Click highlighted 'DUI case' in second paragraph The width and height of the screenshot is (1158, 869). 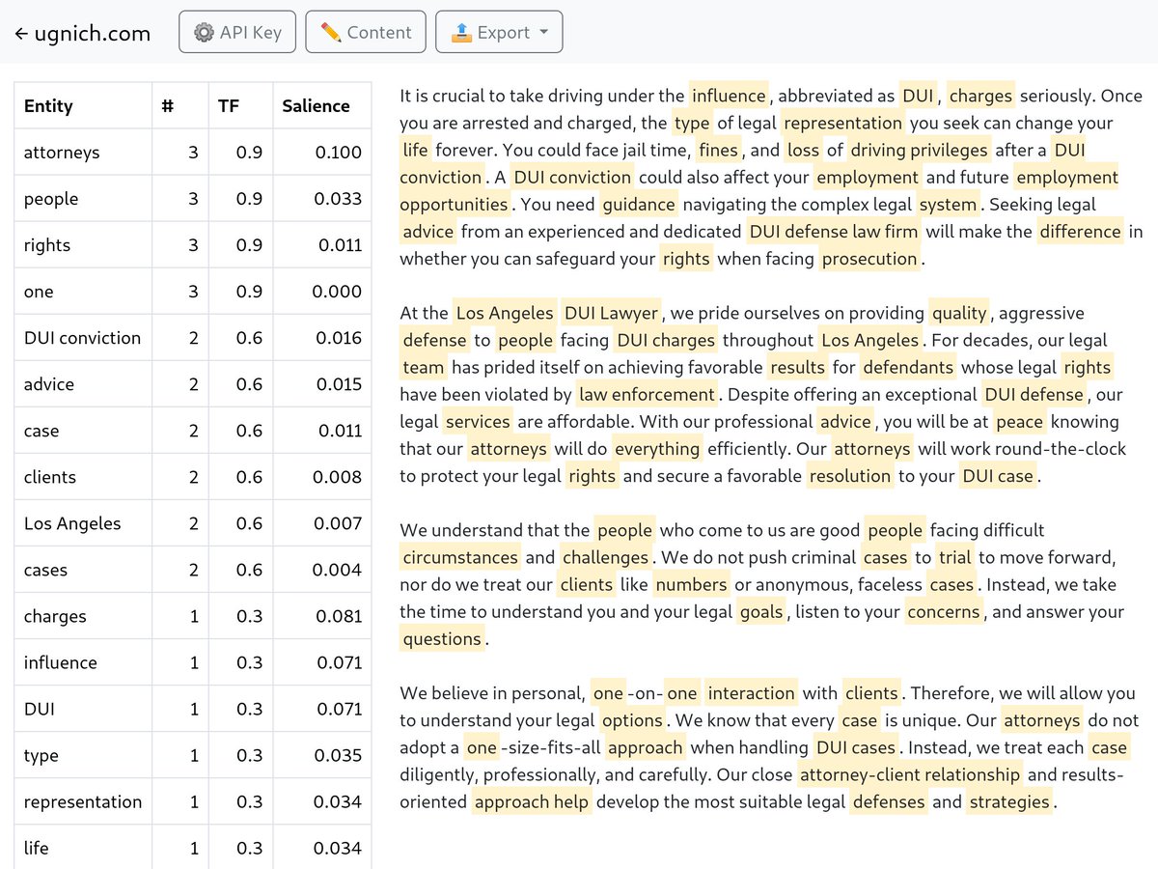coord(997,476)
